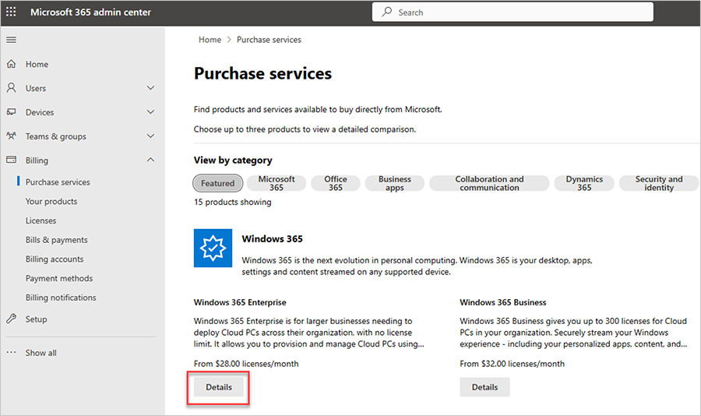The image size is (701, 416).
Task: Open Billing notifications
Action: [61, 298]
